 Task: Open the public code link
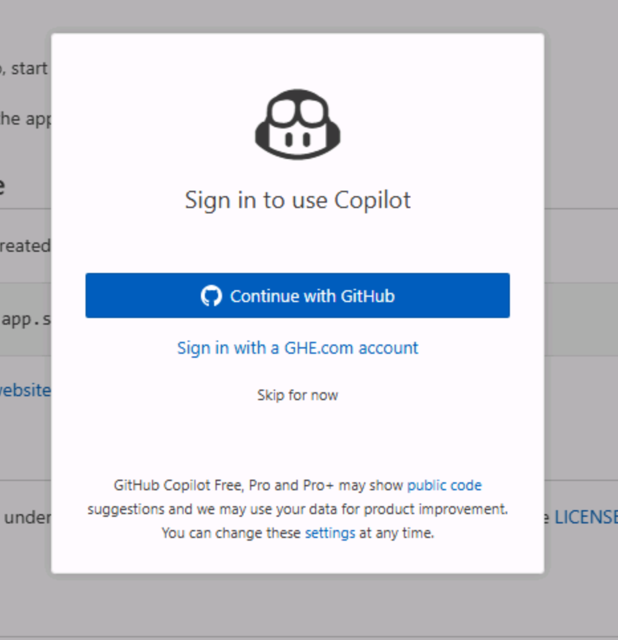pos(444,485)
